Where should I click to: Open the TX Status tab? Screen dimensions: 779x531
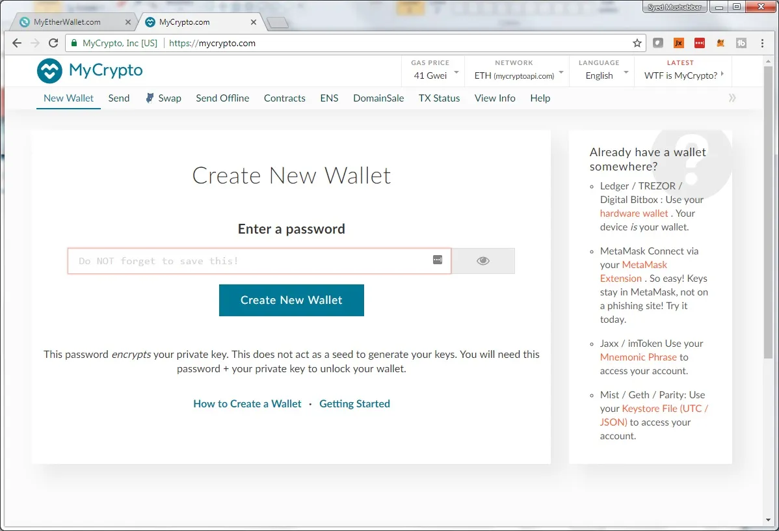point(439,98)
